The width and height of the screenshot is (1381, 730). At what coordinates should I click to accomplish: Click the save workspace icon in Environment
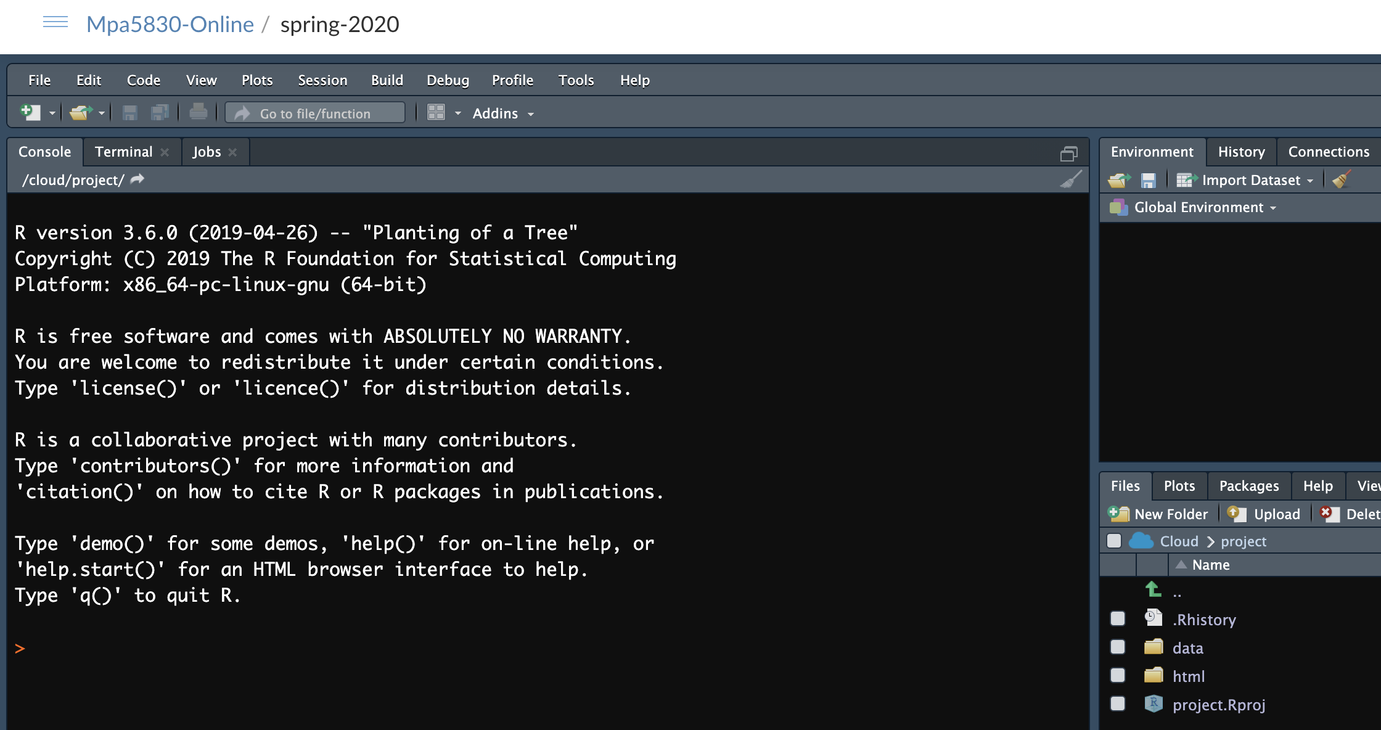(1148, 180)
